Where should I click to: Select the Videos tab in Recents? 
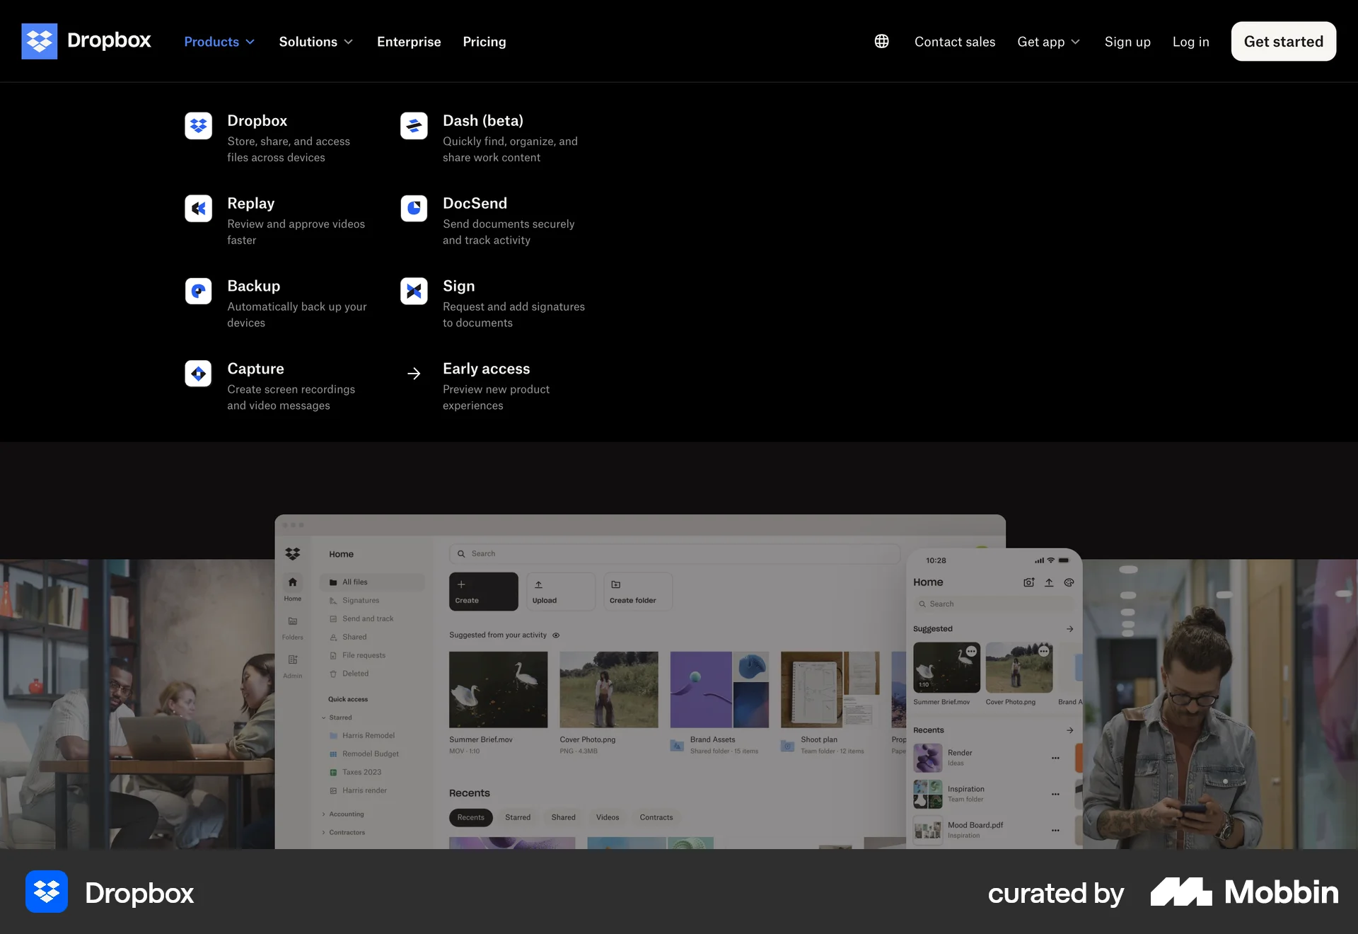point(607,817)
